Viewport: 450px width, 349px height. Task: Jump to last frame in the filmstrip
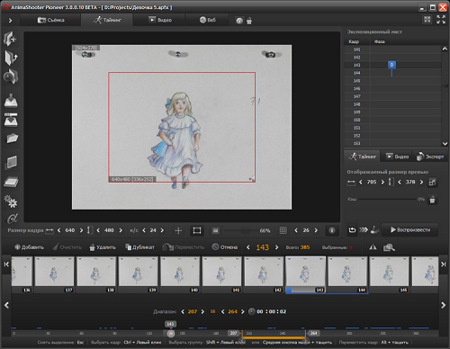444,264
